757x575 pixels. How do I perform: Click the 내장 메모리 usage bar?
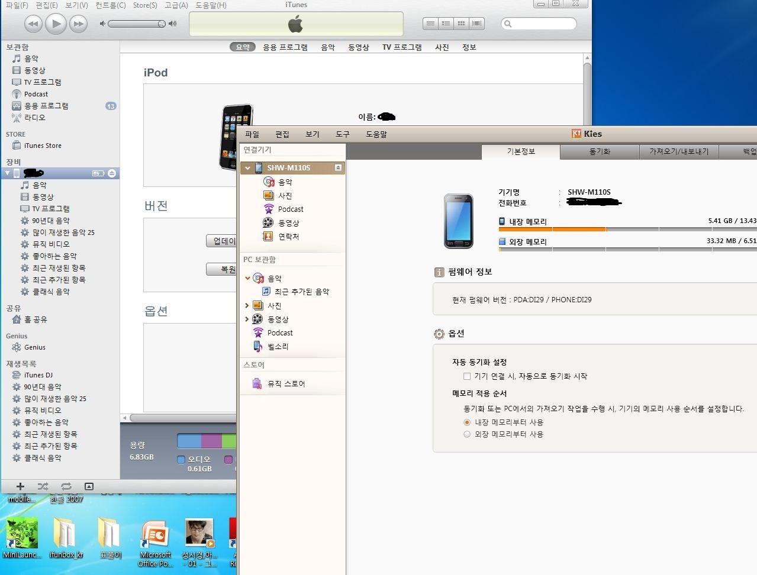point(627,229)
